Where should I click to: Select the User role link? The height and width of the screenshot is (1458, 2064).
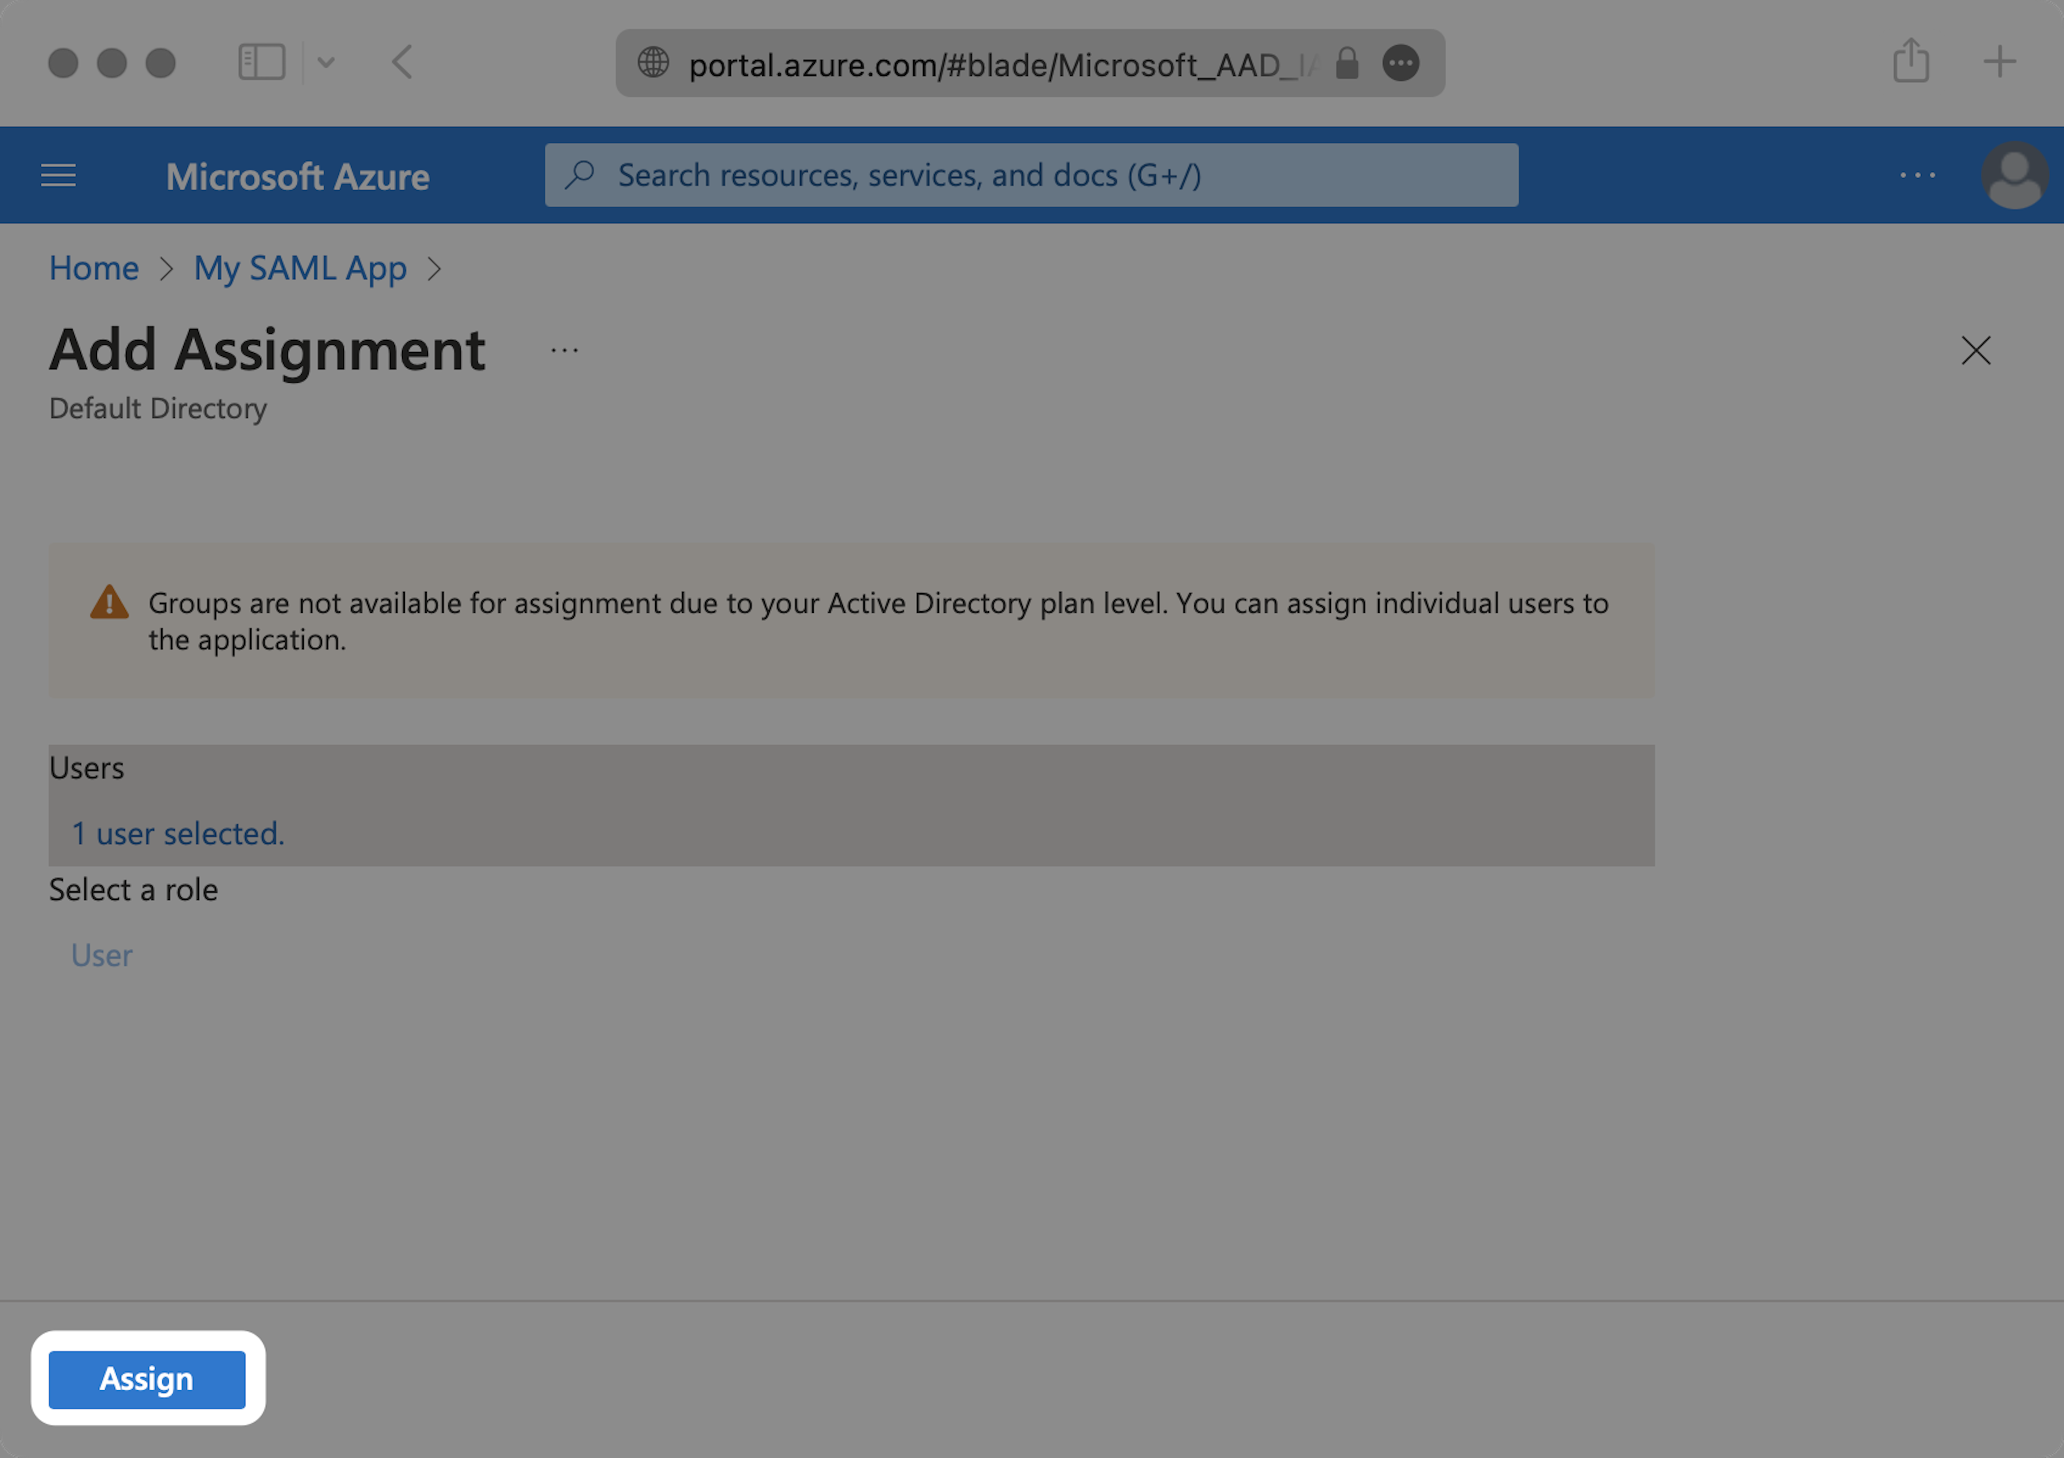pos(102,955)
